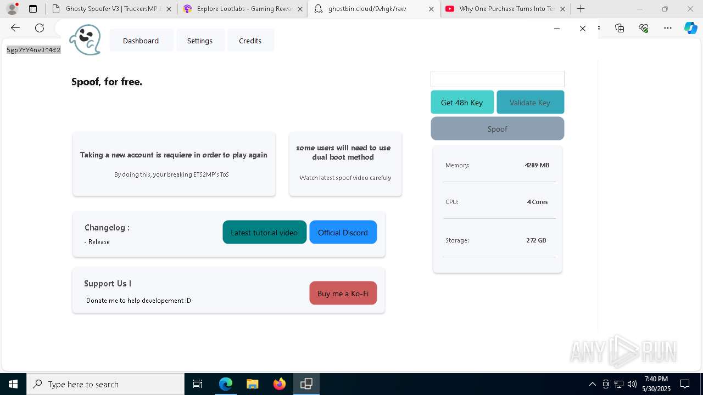Click the Validate Key button
The width and height of the screenshot is (703, 395).
530,103
